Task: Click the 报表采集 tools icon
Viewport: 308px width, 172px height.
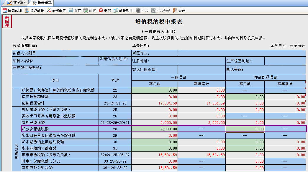Action: pos(35,3)
